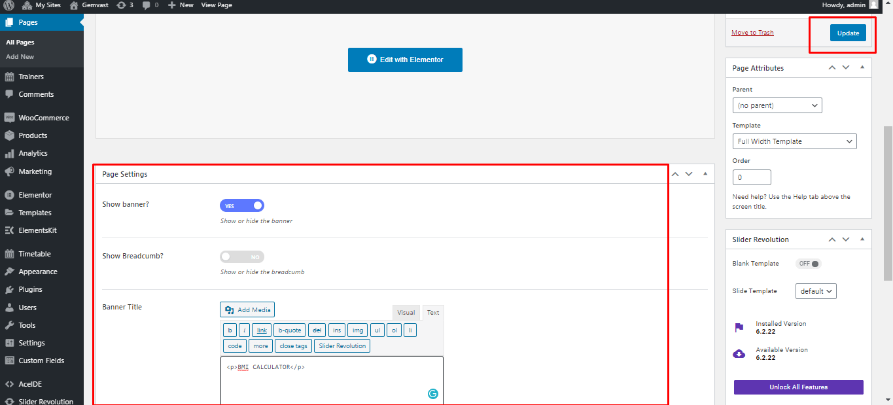The width and height of the screenshot is (893, 405).
Task: Click the Settings sidebar icon
Action: [9, 343]
